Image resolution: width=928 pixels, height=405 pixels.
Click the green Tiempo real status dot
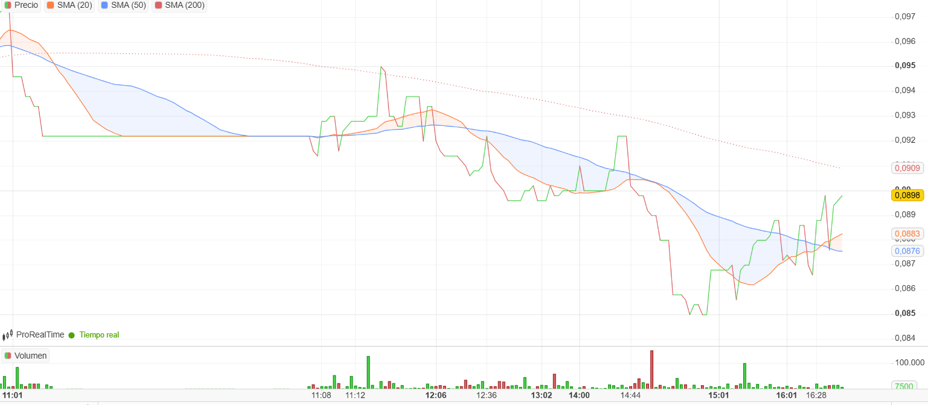(71, 335)
